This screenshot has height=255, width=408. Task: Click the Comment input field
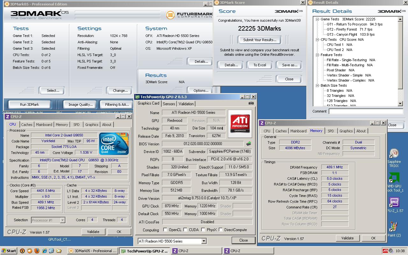[x=366, y=111]
